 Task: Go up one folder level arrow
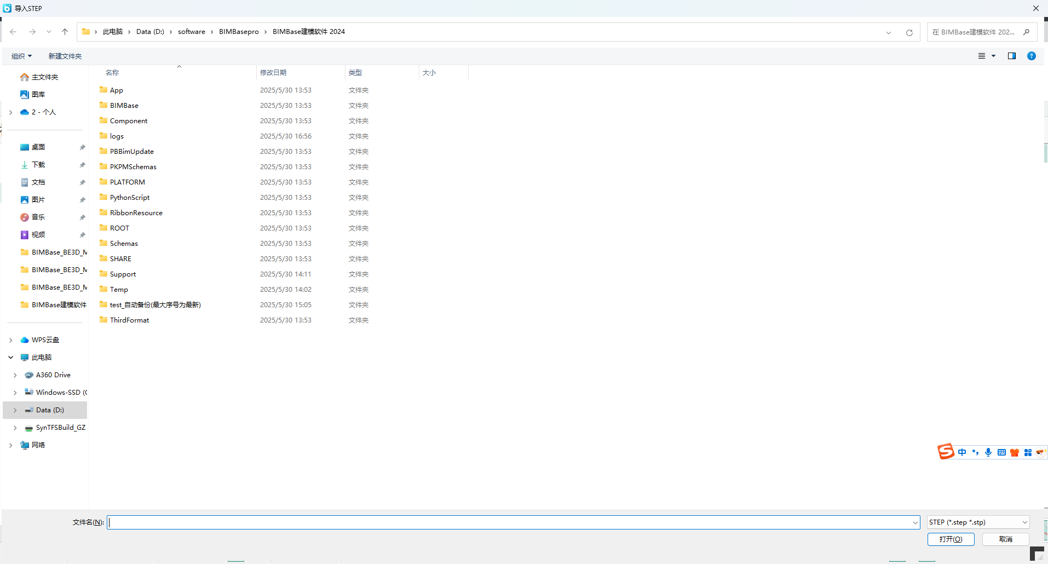[65, 32]
